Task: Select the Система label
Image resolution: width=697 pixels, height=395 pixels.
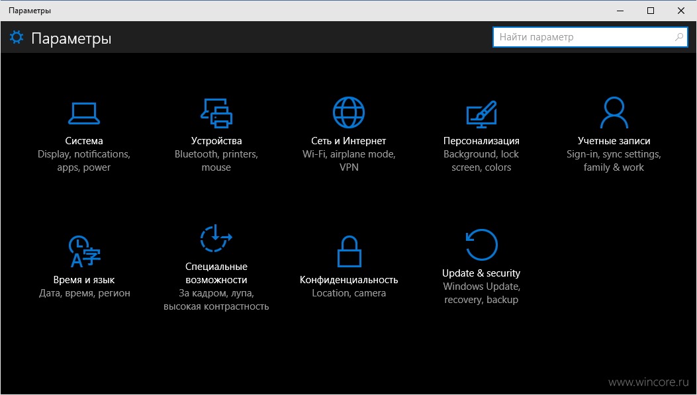Action: 84,141
